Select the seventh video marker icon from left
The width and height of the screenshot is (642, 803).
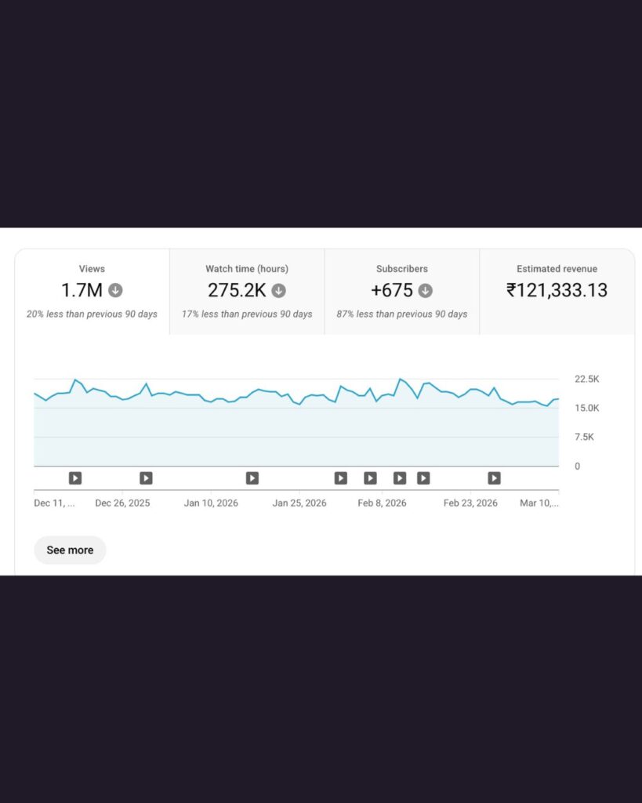click(x=423, y=478)
